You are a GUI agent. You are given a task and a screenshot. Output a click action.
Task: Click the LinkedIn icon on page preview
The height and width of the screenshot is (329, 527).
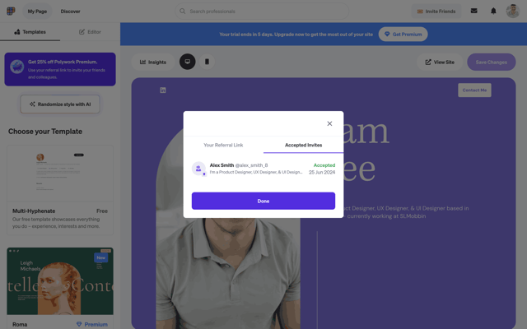point(163,90)
